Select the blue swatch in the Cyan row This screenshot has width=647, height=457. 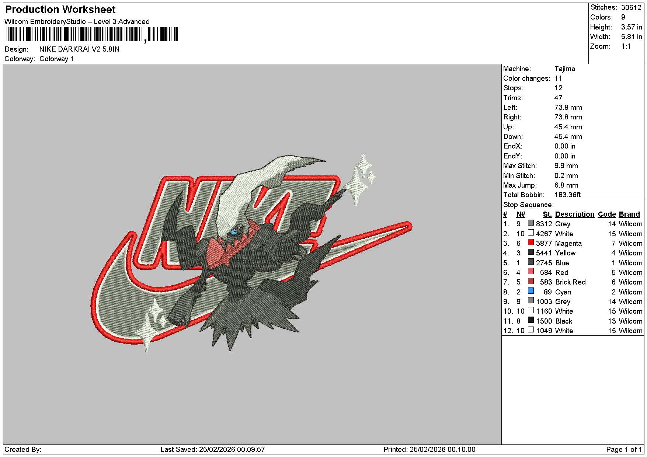(x=531, y=291)
